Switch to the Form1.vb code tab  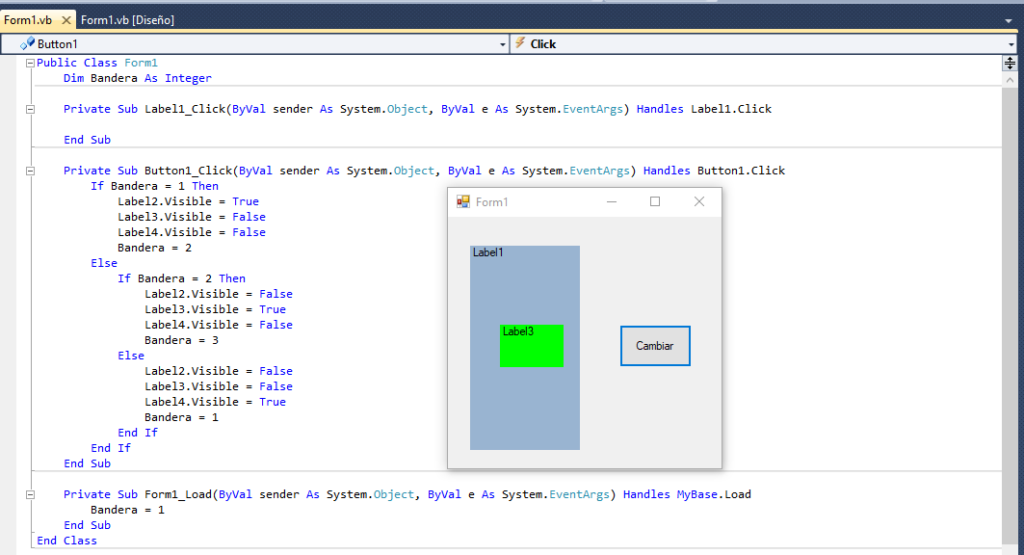28,20
